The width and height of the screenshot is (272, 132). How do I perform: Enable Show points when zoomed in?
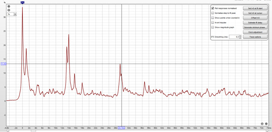(213, 18)
